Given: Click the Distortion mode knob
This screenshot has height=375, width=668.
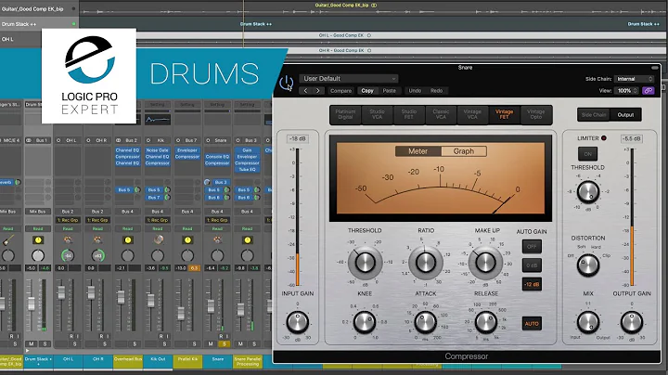Looking at the screenshot, I should click(x=588, y=265).
